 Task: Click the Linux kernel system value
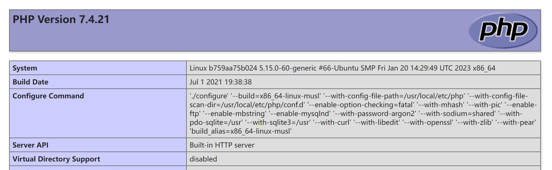click(342, 68)
